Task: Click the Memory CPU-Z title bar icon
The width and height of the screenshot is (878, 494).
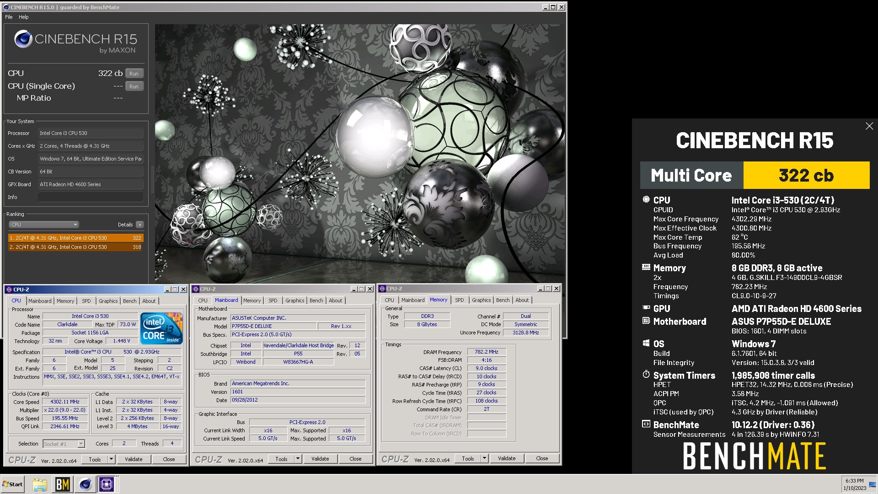Action: click(382, 289)
